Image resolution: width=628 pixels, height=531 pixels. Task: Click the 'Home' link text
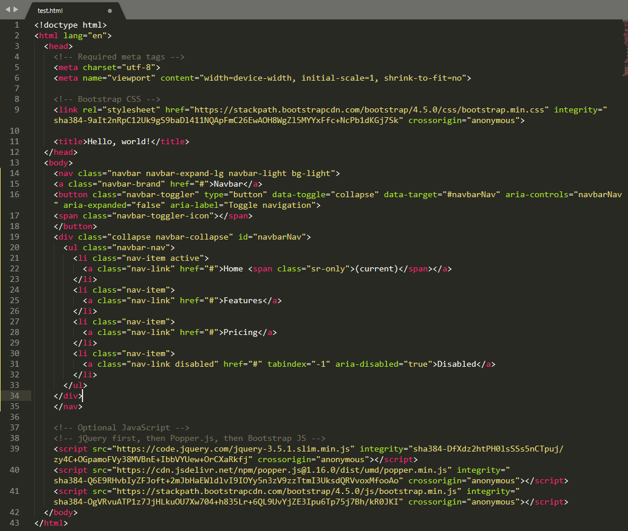point(233,269)
